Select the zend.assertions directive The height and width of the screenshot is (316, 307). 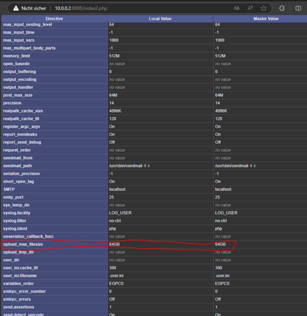pos(19,307)
